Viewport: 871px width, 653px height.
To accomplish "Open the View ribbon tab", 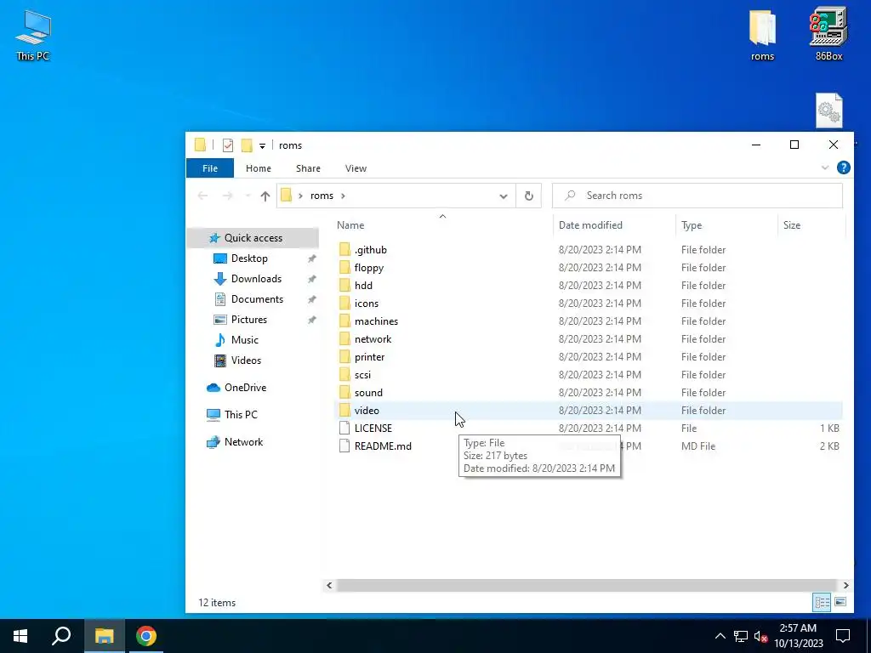I will pos(356,168).
